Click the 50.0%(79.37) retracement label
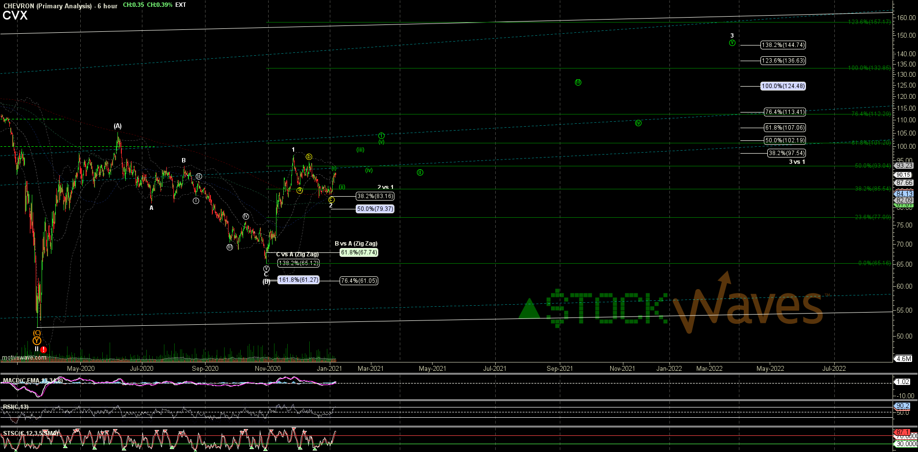Viewport: 918px width, 452px height. point(375,209)
